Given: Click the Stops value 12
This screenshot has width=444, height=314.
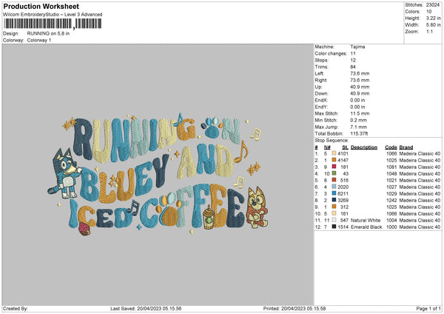Looking at the screenshot, I should 353,60.
